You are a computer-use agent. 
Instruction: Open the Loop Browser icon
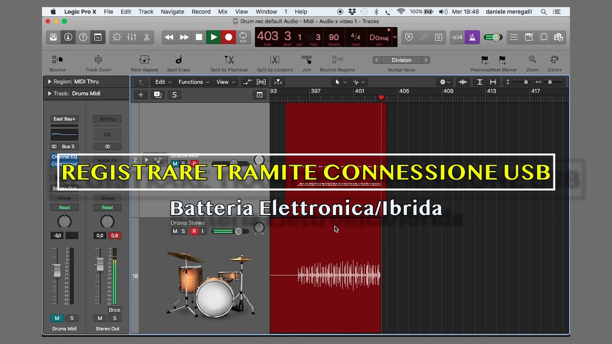click(544, 37)
